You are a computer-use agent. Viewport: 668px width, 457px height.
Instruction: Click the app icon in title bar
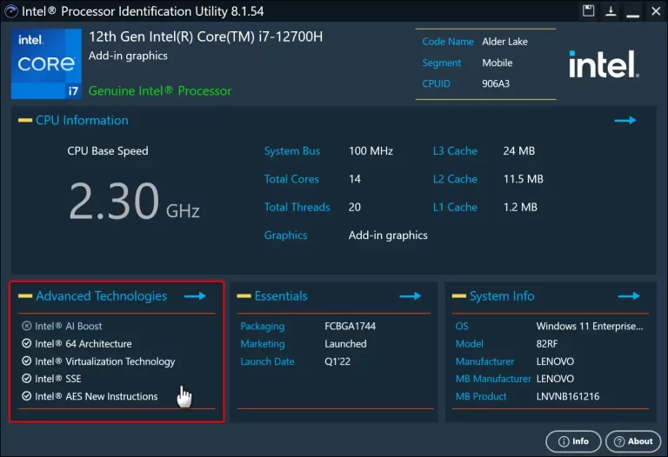click(11, 11)
